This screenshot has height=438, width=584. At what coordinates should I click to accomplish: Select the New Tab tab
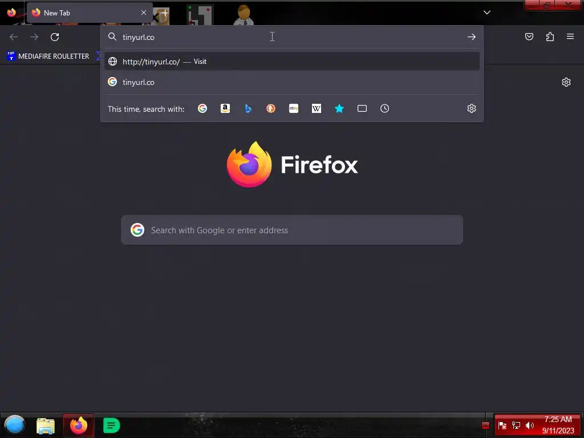click(x=90, y=13)
